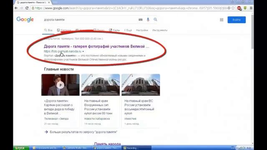Switch to the Карты tab
Image resolution: width=267 pixels, height=150 pixels.
114,30
